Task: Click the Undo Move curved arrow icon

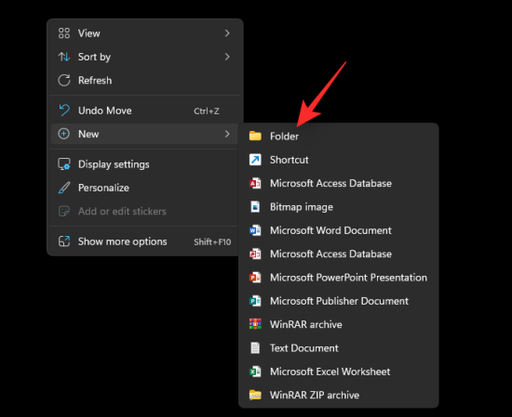Action: (x=64, y=111)
